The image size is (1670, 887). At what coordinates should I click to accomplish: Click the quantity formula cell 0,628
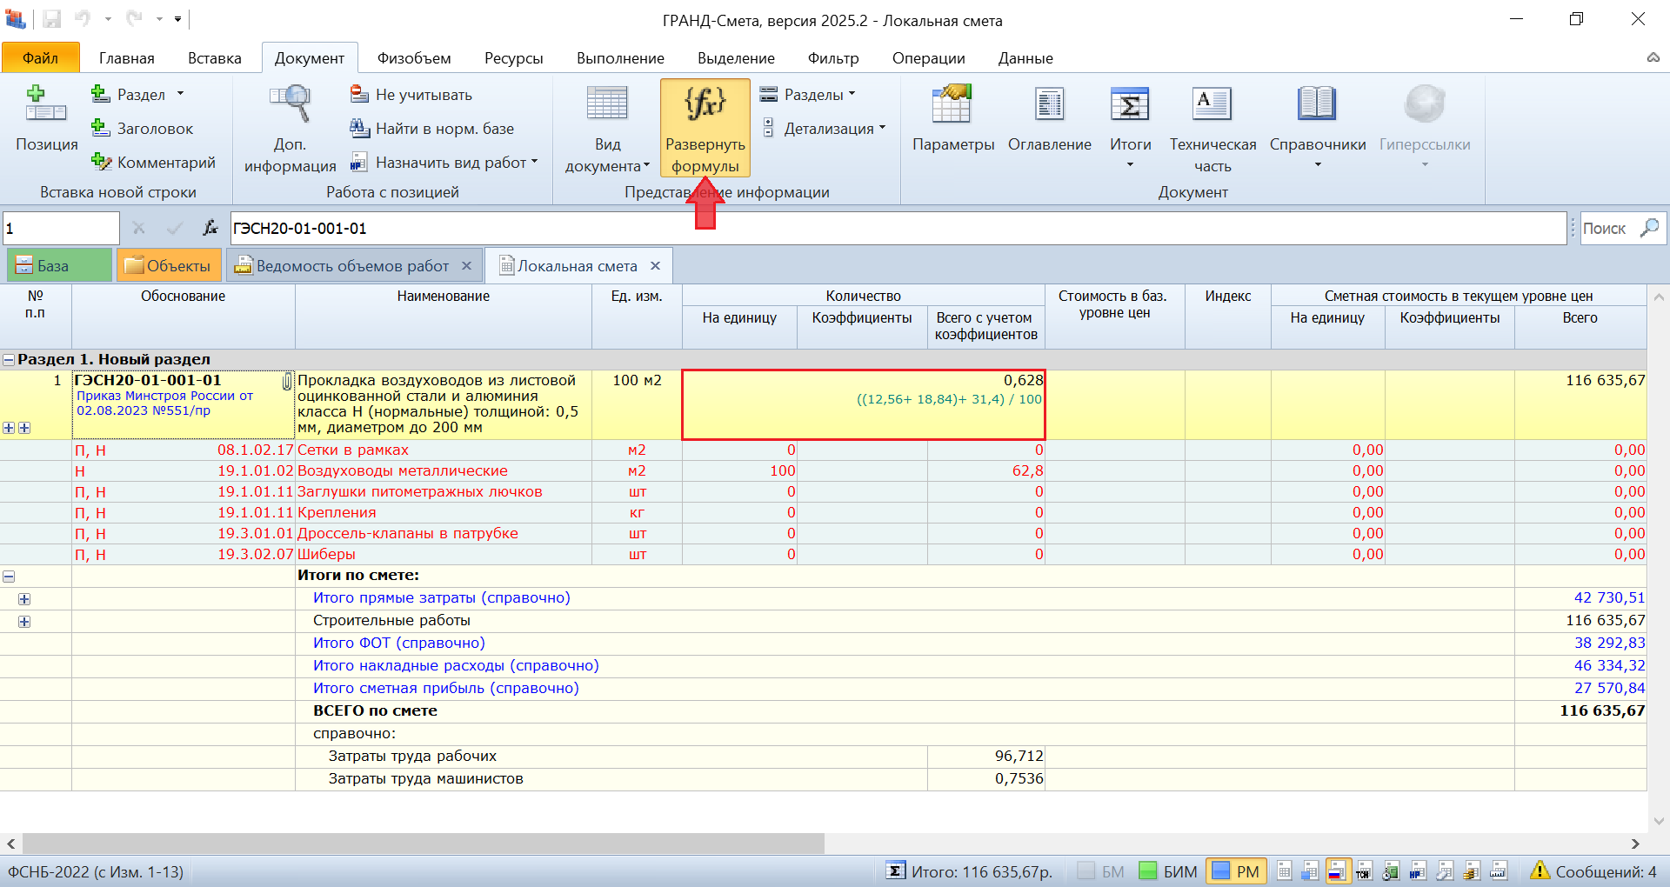tap(863, 404)
